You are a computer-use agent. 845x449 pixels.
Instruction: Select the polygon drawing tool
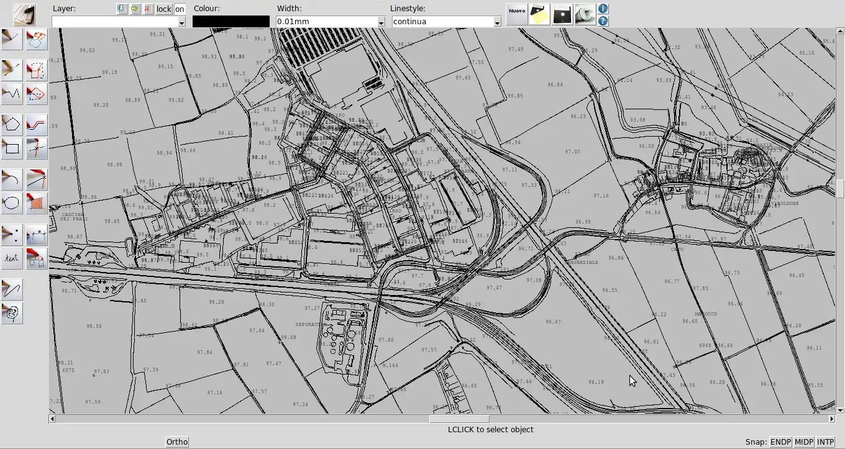click(12, 124)
